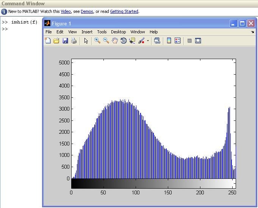Close the Figure 1 window
The image size is (258, 208).
pyautogui.click(x=251, y=23)
